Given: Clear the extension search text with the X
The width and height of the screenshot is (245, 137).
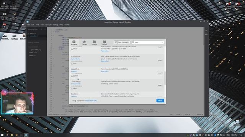Looking at the screenshot, I should click(162, 42).
